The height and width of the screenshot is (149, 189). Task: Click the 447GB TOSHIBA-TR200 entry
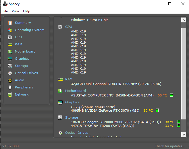103,126
